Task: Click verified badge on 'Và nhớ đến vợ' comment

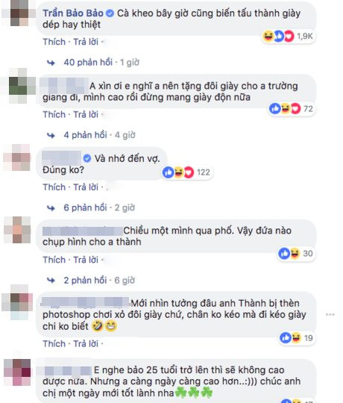Action: coord(87,158)
